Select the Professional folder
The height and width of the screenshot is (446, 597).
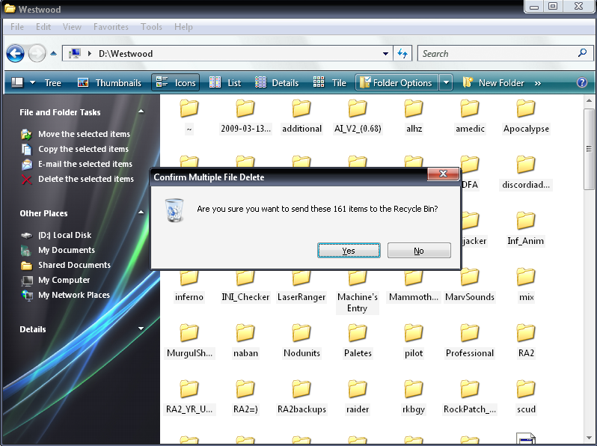(470, 341)
